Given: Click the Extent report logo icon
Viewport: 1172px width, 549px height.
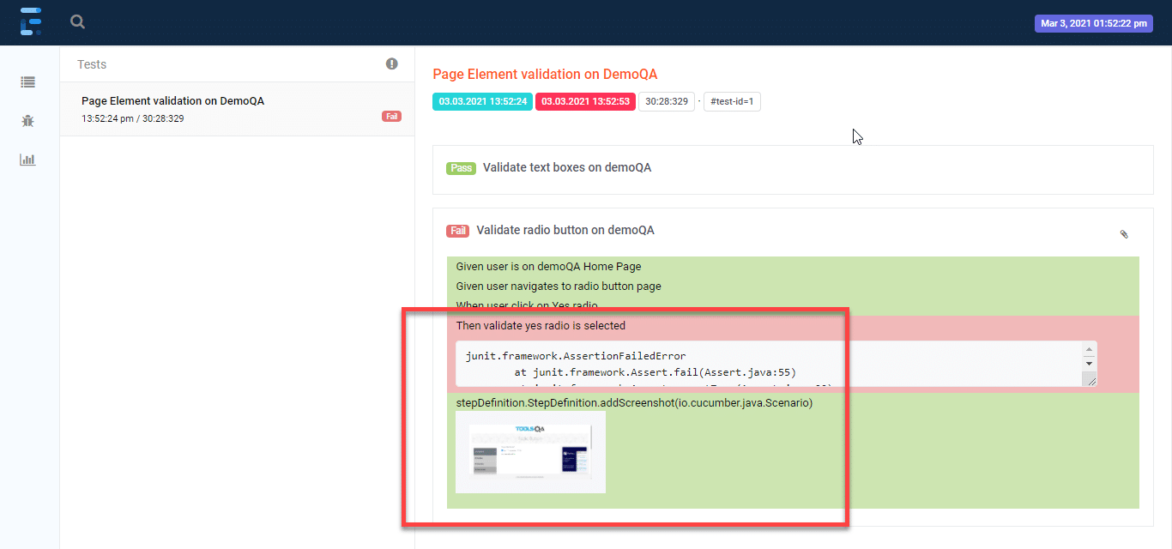Looking at the screenshot, I should (x=31, y=21).
